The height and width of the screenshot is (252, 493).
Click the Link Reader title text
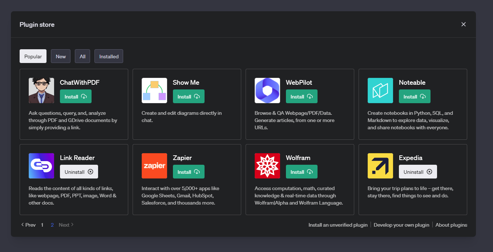tap(77, 158)
